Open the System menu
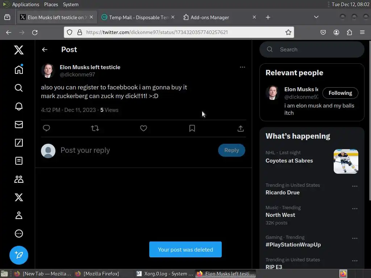 click(x=71, y=4)
